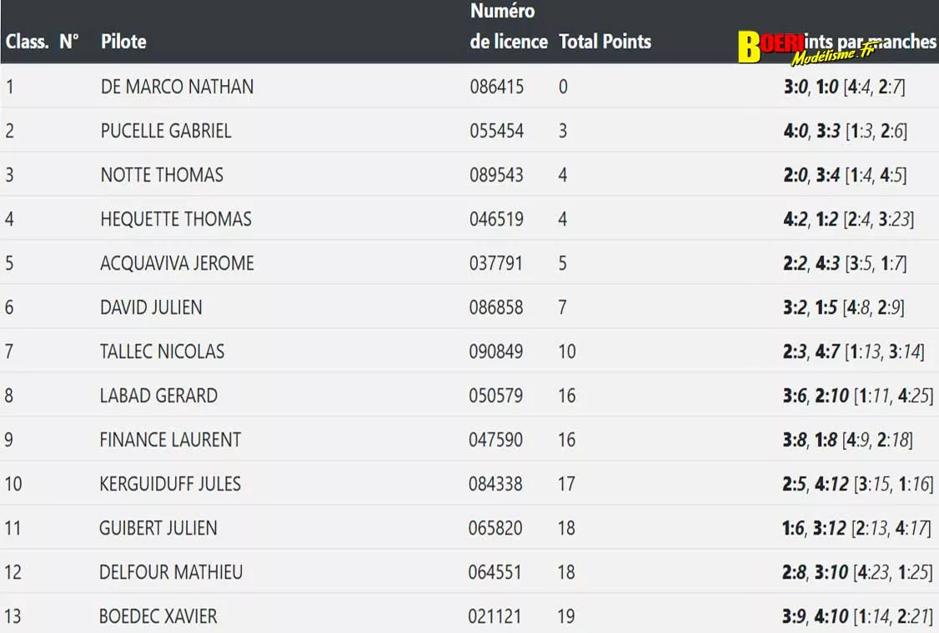
Task: Click KERGUIDUFF JULES's total points value 17
Action: 567,484
